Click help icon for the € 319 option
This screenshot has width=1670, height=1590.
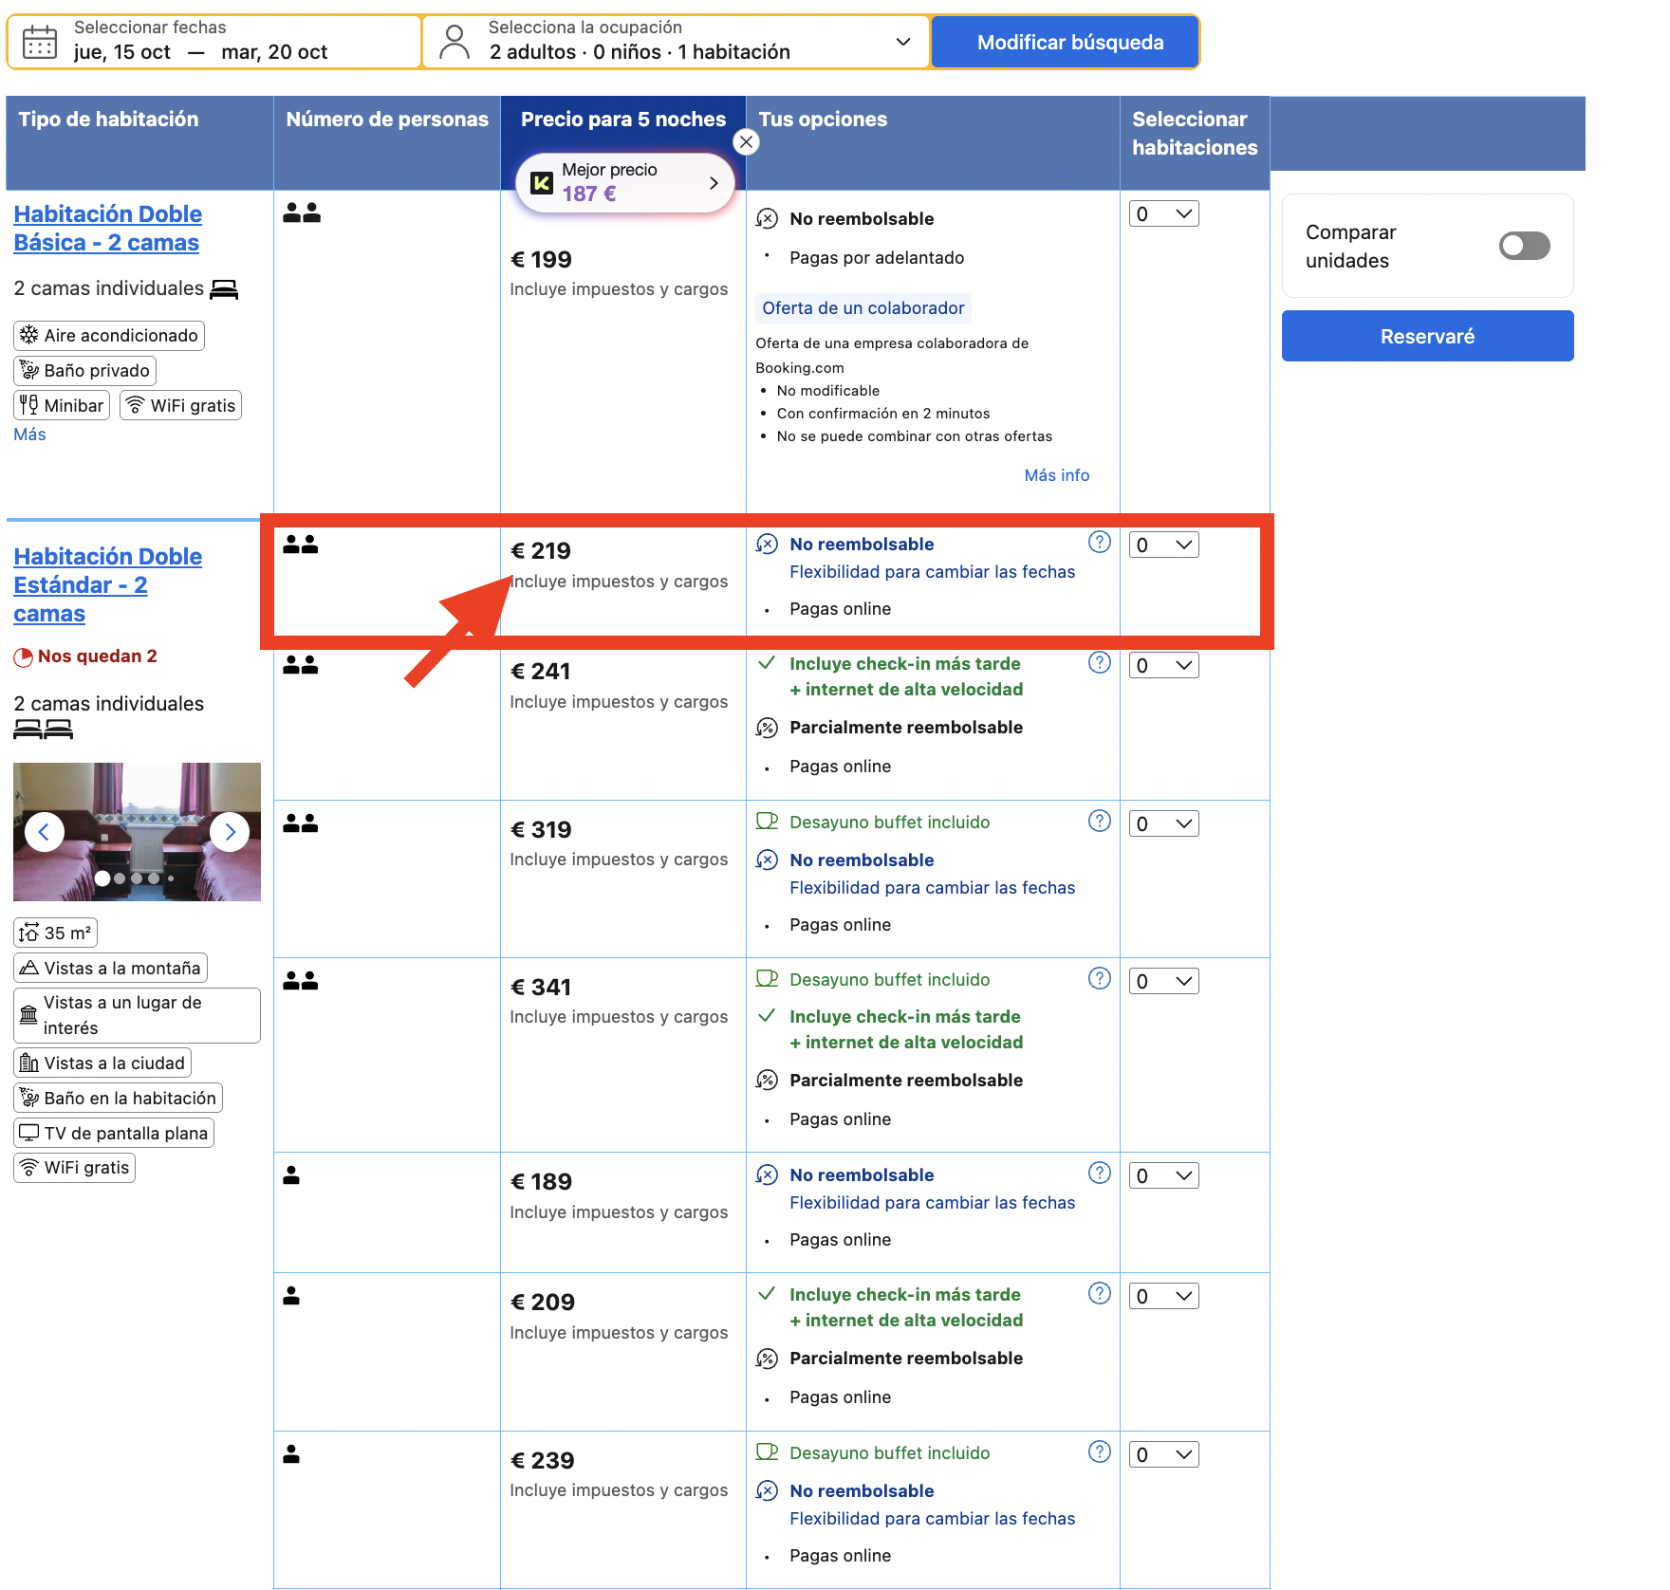tap(1099, 821)
